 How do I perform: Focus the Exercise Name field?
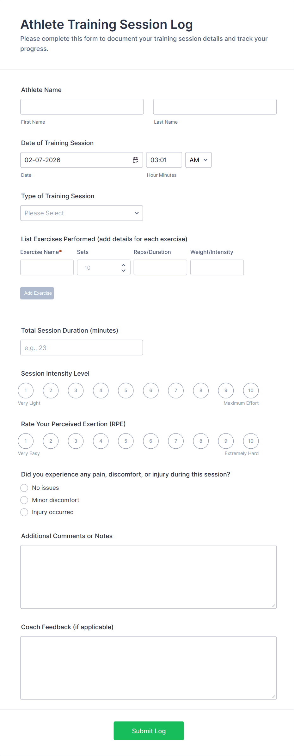47,267
